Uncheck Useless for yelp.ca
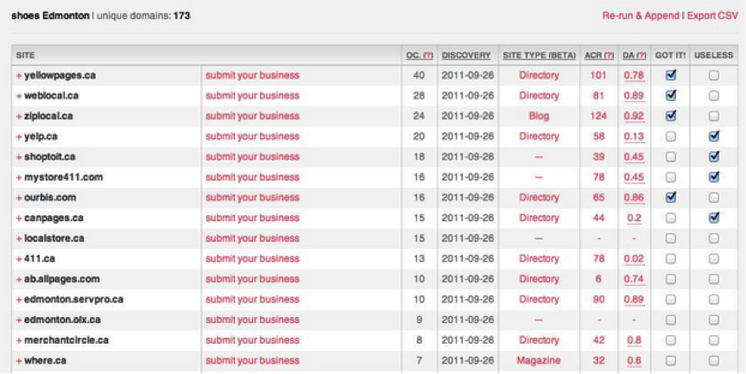 pyautogui.click(x=714, y=136)
